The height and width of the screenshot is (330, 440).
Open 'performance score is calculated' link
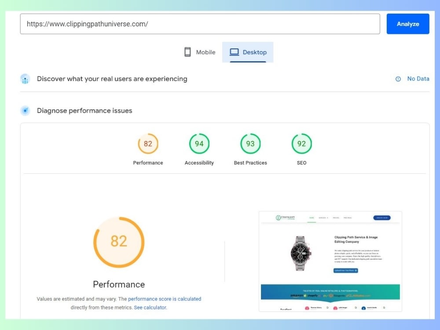tap(165, 299)
